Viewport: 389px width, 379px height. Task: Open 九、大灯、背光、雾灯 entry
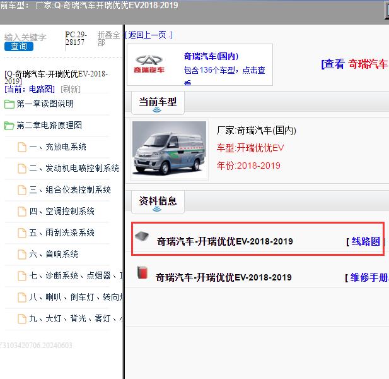tap(76, 318)
